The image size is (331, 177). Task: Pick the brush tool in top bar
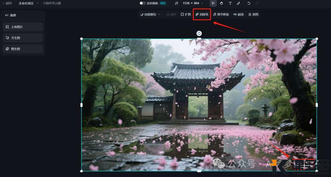tap(238, 3)
